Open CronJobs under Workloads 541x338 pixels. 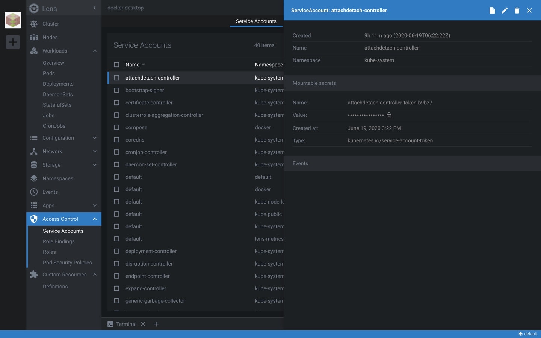[54, 126]
